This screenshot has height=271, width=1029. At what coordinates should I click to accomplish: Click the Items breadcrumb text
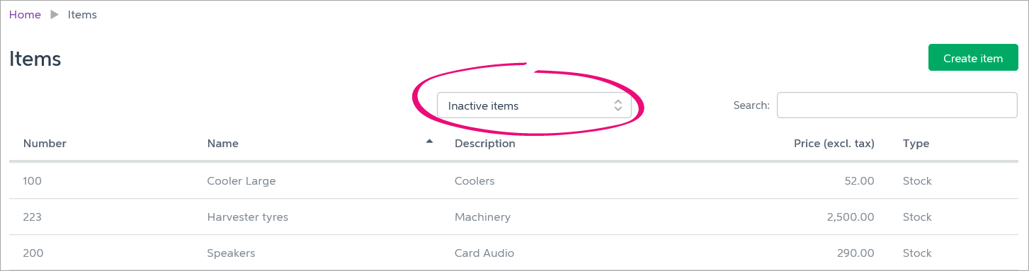(x=82, y=15)
